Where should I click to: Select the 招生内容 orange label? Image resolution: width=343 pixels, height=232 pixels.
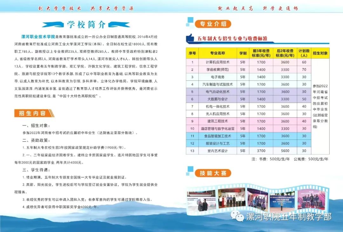33,113
